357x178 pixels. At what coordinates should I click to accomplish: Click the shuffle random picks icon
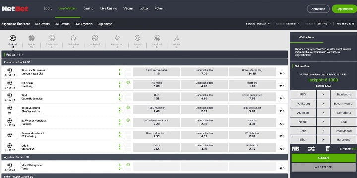(311, 149)
